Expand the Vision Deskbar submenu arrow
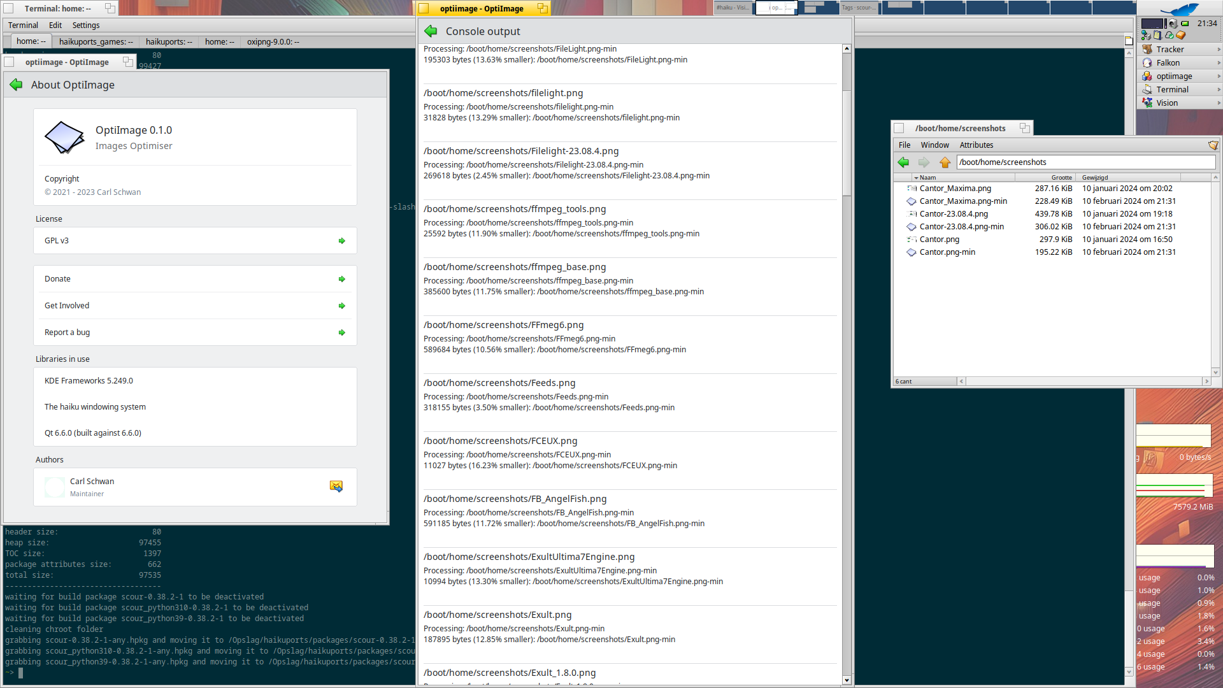 point(1219,103)
